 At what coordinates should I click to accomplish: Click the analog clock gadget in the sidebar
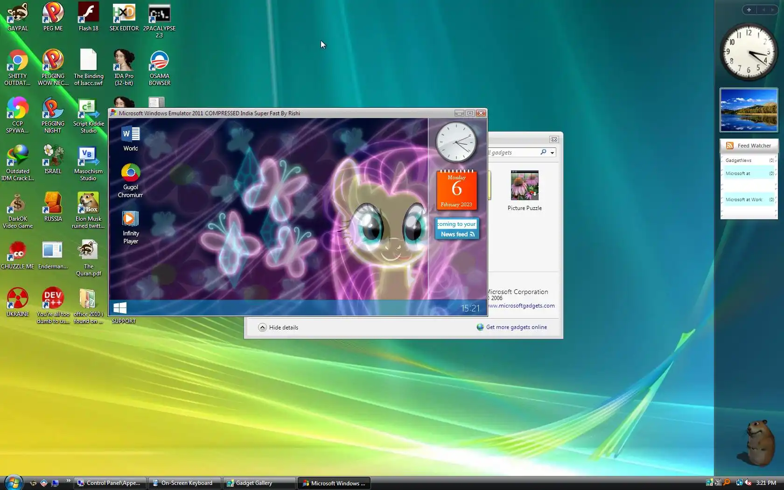pyautogui.click(x=749, y=51)
